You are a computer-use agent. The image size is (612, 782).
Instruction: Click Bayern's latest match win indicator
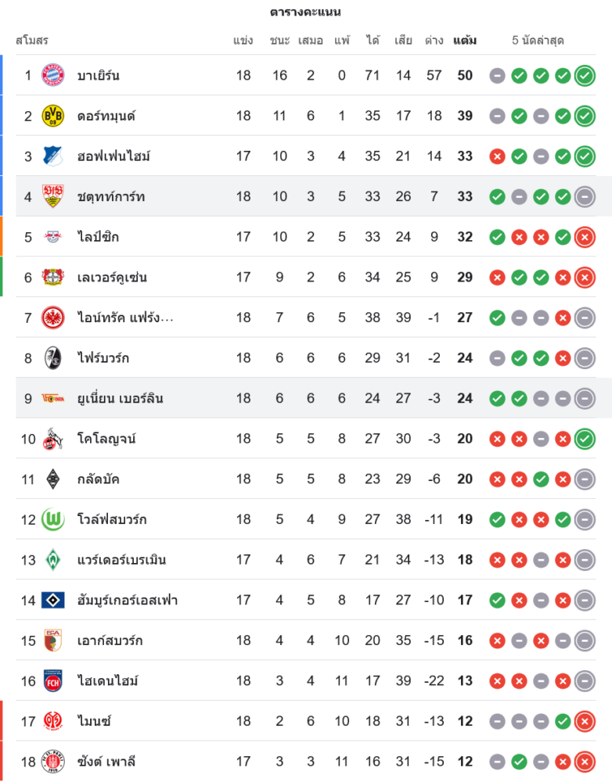coord(585,76)
